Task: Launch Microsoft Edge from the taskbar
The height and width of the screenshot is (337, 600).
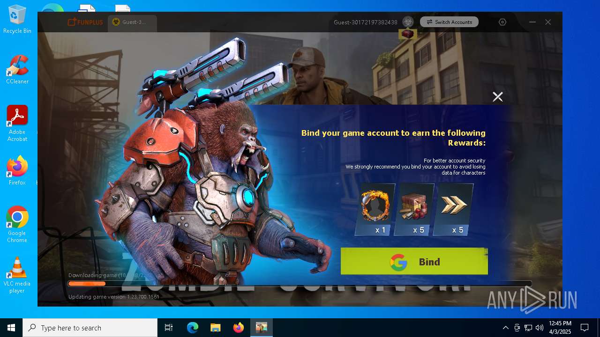Action: [x=193, y=328]
